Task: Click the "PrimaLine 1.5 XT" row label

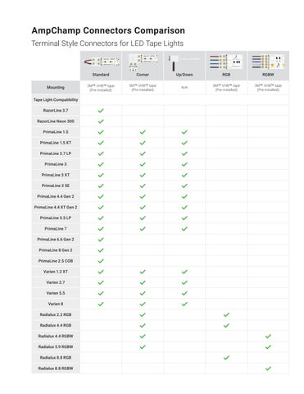Action: coord(56,143)
